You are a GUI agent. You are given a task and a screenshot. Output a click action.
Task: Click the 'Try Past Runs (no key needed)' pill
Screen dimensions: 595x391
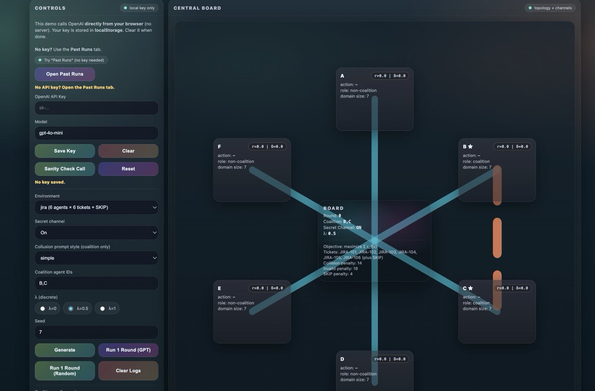(x=71, y=60)
